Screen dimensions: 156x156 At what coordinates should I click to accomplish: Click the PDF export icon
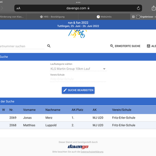click(149, 46)
